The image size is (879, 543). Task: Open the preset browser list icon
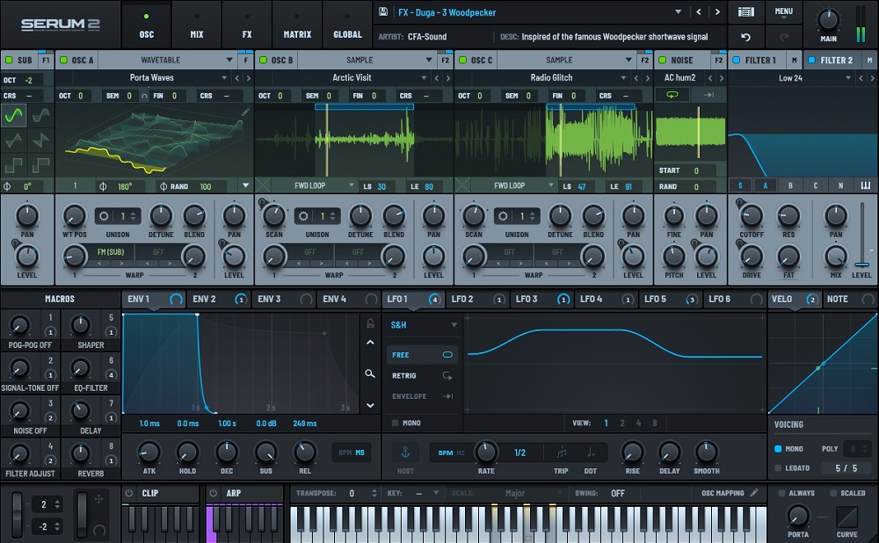[745, 11]
